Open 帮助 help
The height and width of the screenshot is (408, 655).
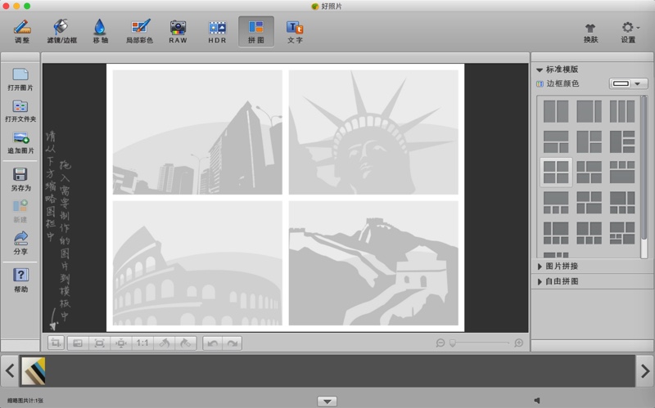[20, 280]
